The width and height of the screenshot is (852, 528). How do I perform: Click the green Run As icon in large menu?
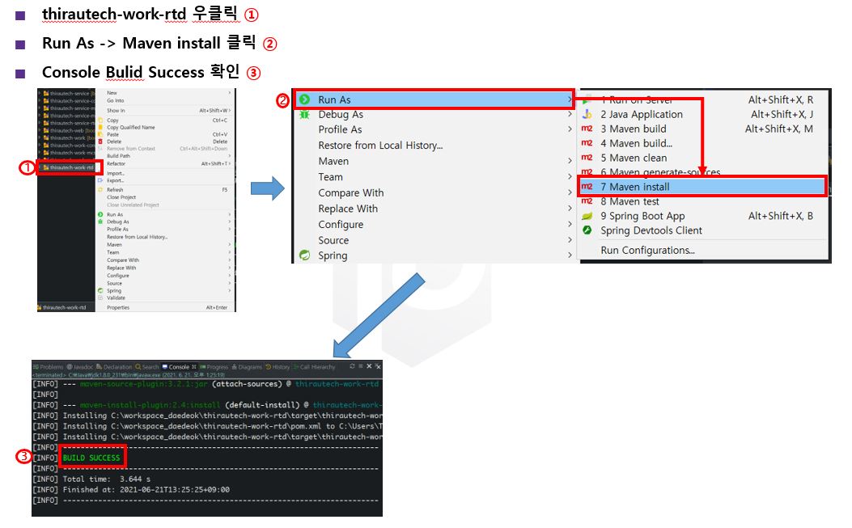tap(304, 99)
